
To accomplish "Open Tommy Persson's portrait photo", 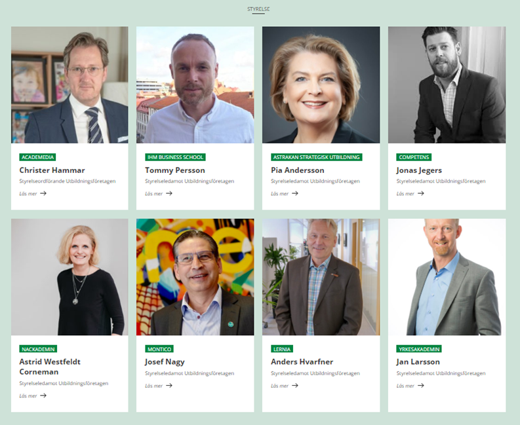I will (195, 84).
